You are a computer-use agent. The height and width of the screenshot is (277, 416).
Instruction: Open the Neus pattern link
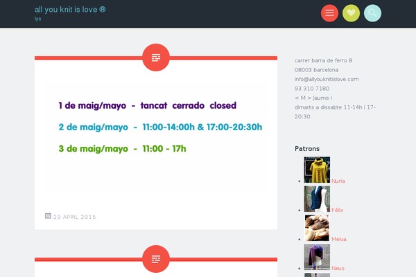point(338,268)
